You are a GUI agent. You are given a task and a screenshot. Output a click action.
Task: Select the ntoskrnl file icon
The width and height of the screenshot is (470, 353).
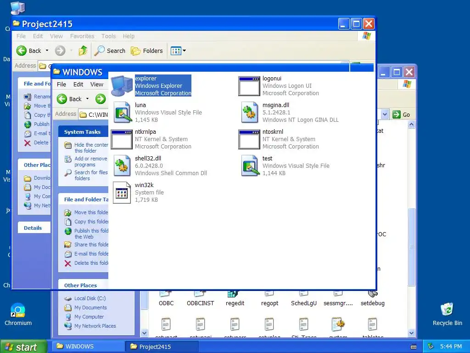tap(249, 139)
